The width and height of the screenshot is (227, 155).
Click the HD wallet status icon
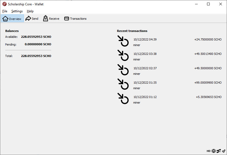coord(208,151)
